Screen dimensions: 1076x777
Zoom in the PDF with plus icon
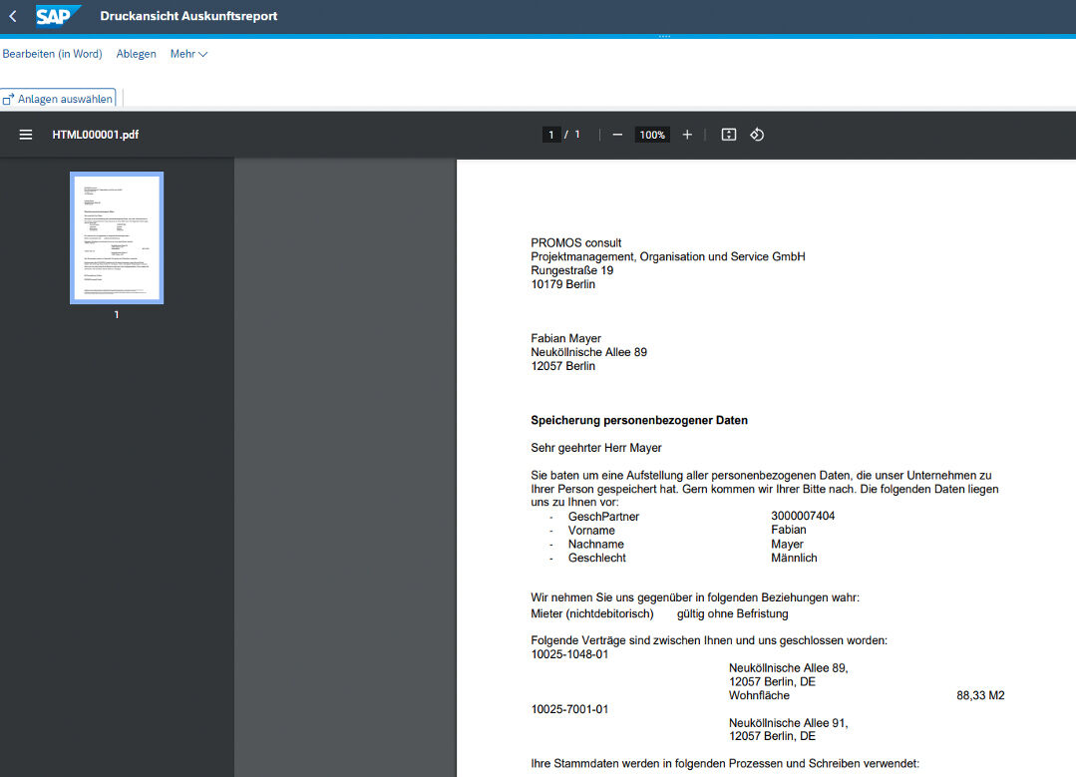point(687,135)
